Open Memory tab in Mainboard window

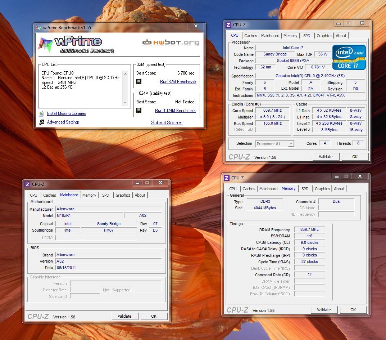pos(89,195)
